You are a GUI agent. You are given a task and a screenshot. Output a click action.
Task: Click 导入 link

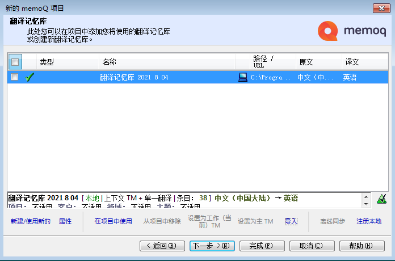click(x=291, y=221)
